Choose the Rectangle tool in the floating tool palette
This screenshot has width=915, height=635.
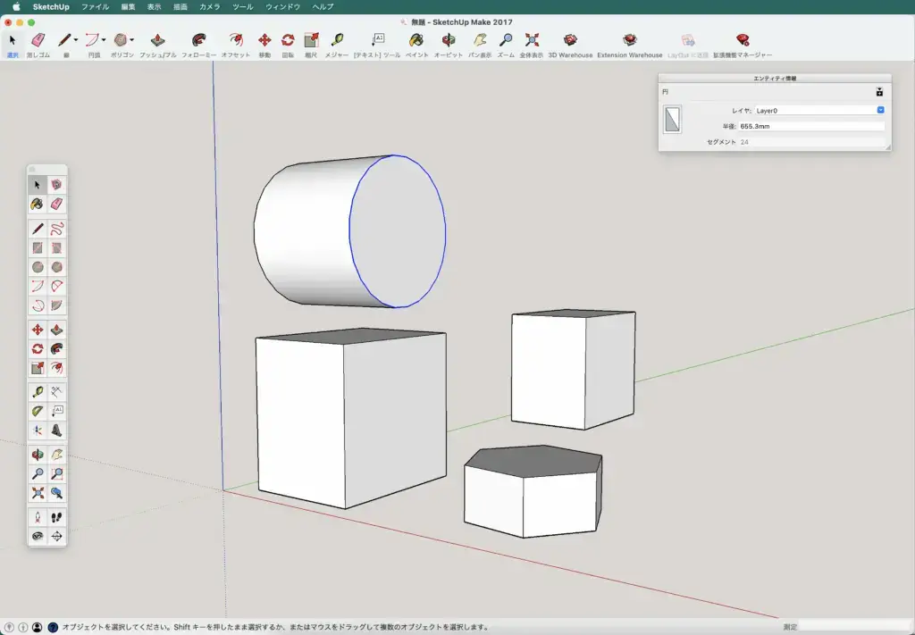pos(38,247)
